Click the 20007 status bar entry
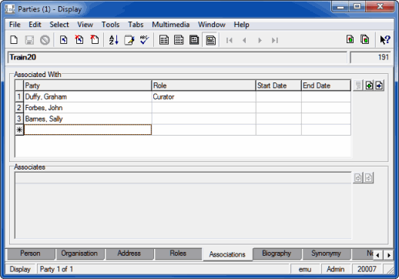The image size is (399, 279). coord(367,269)
